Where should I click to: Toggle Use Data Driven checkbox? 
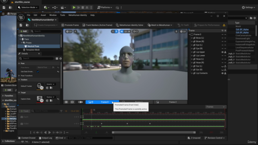point(38,72)
